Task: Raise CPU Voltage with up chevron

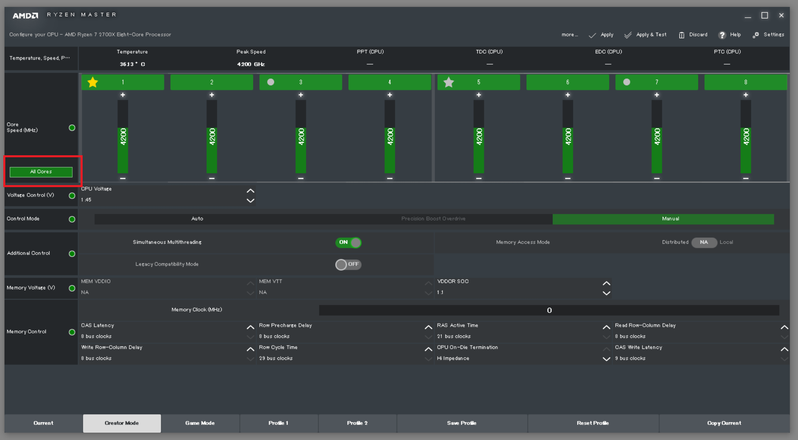Action: 250,191
